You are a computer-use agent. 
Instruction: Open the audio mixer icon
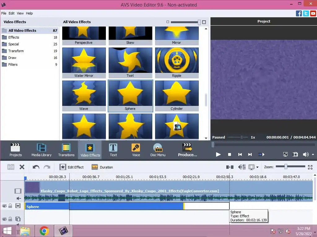click(242, 167)
